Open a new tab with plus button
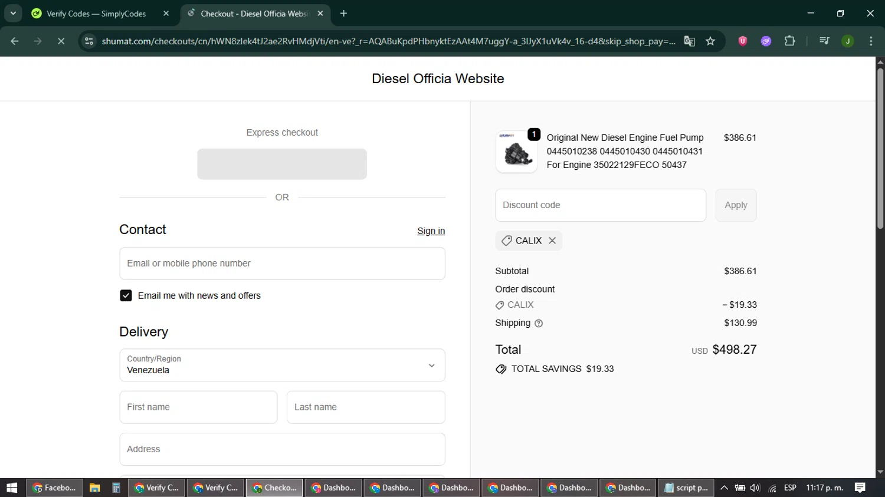Screen dimensions: 885x497 point(343,13)
